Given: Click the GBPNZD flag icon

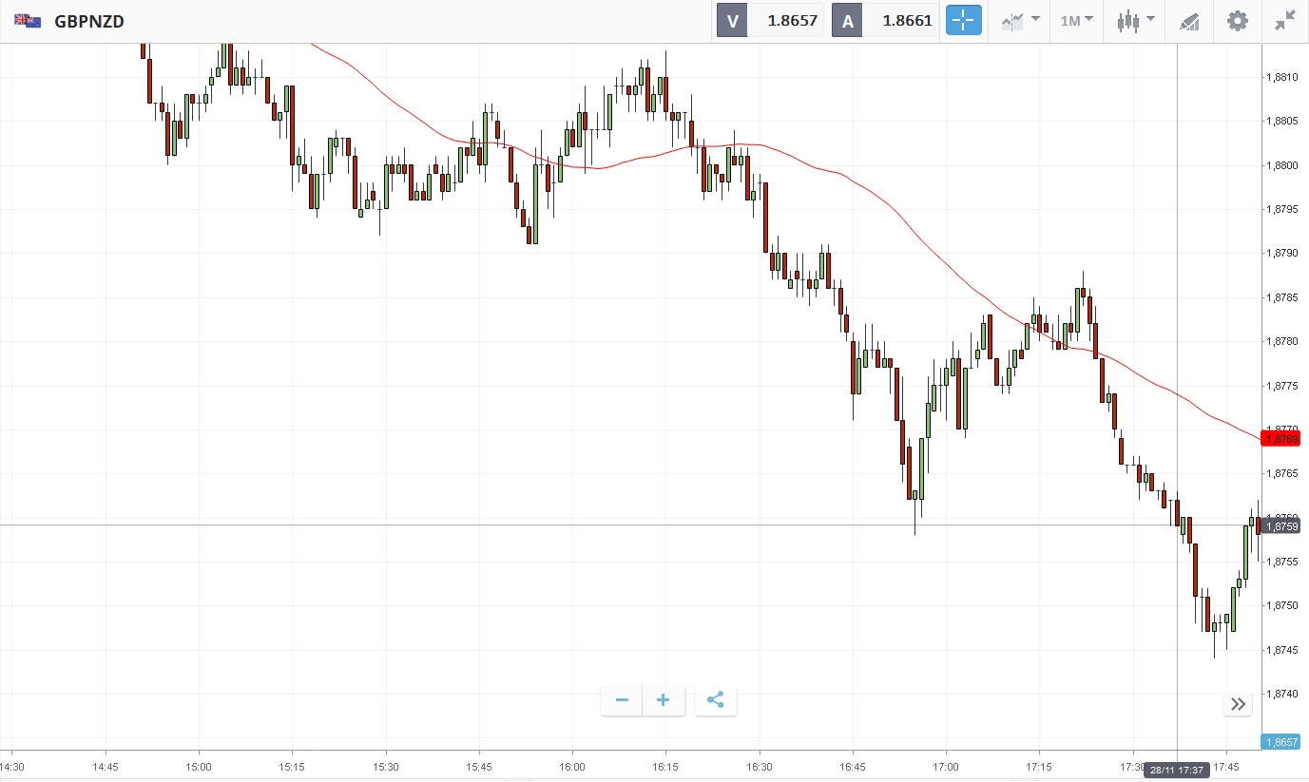Looking at the screenshot, I should pyautogui.click(x=27, y=20).
